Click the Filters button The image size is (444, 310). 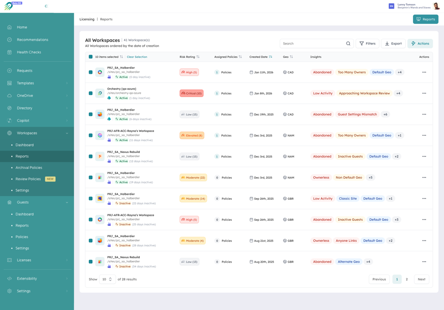pos(367,43)
